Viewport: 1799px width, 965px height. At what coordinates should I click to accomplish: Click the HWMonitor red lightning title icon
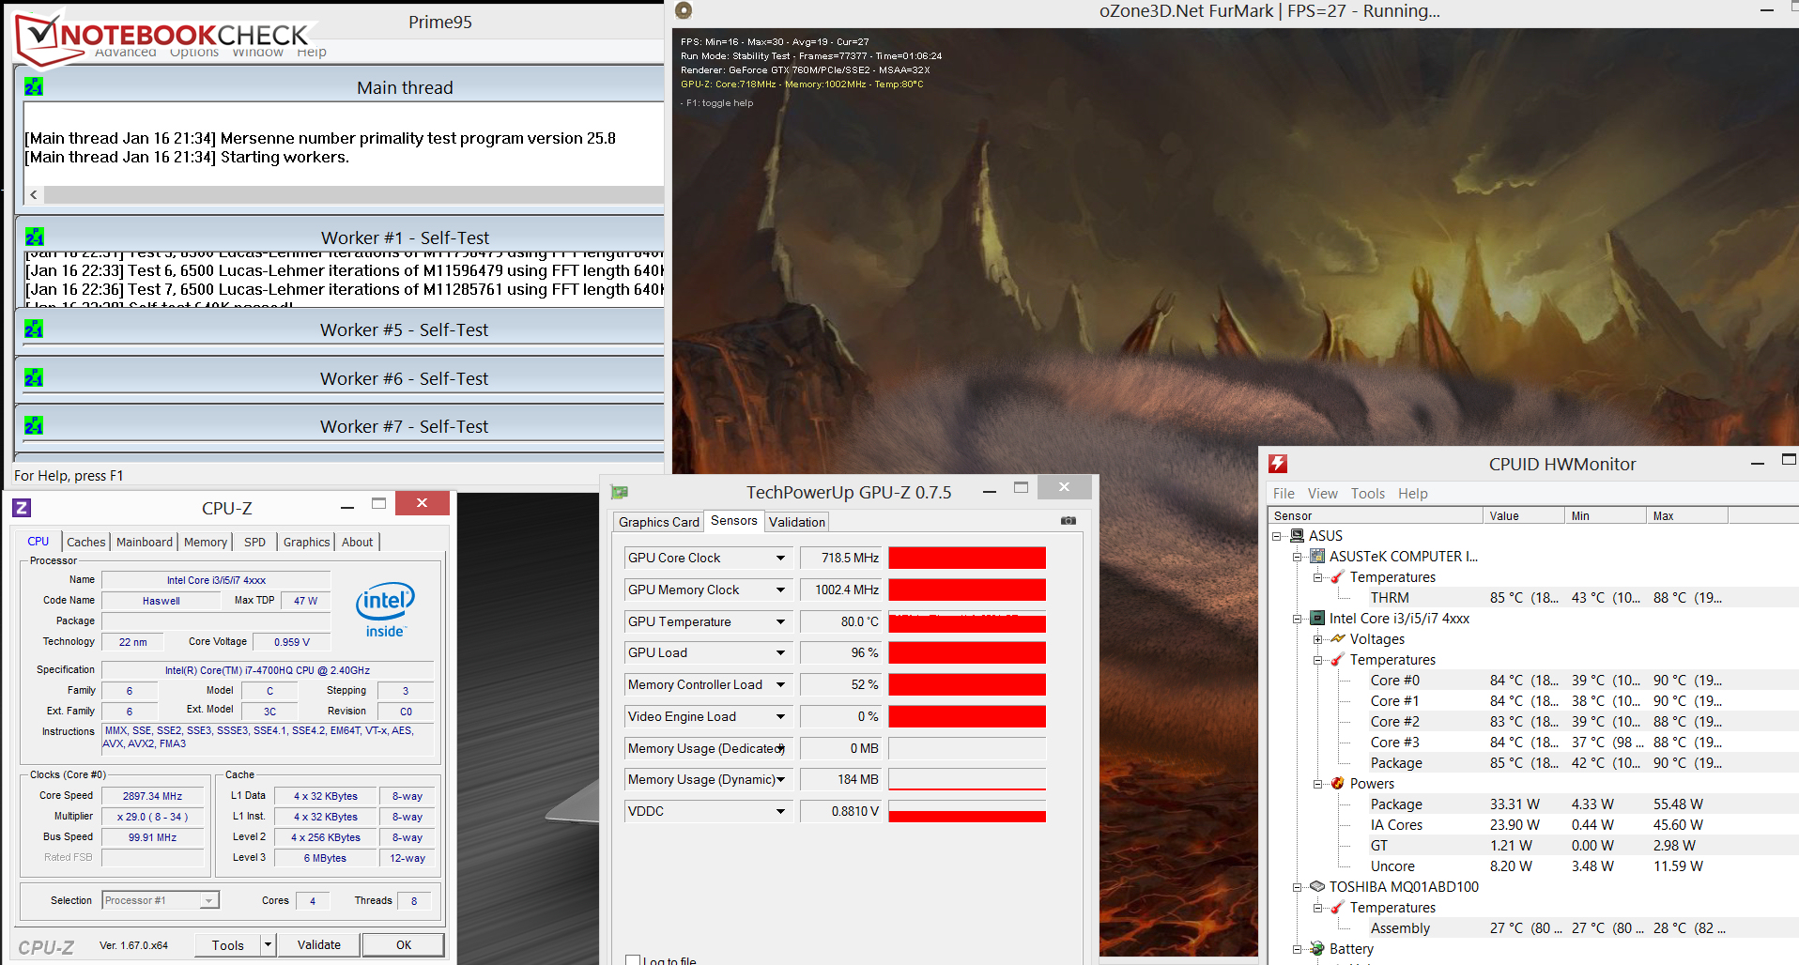[1278, 464]
